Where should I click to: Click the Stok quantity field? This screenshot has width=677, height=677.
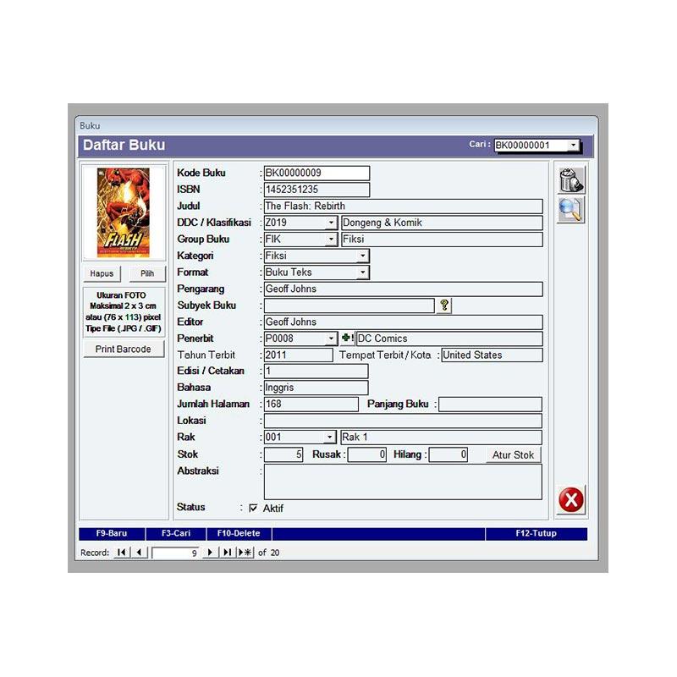click(283, 454)
